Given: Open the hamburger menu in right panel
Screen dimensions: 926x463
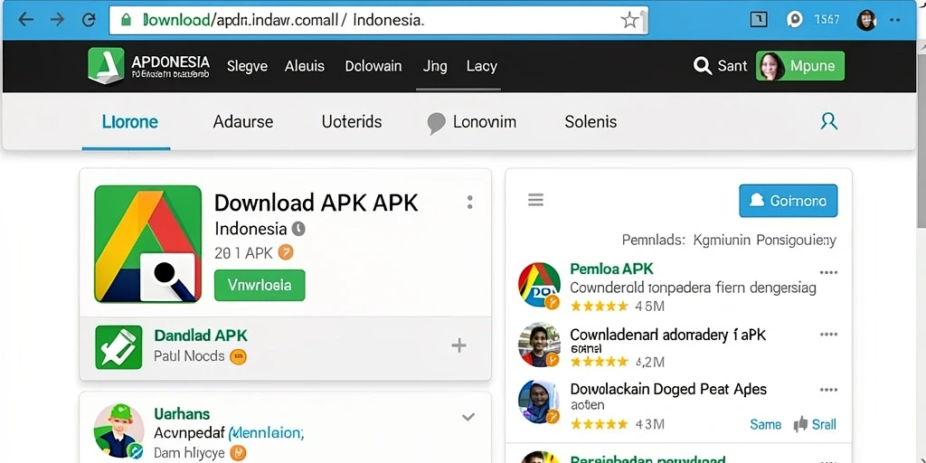Looking at the screenshot, I should tap(535, 200).
